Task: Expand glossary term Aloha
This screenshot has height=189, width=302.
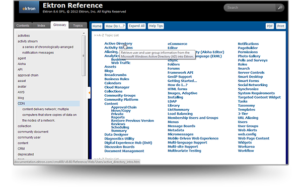Action: point(22,64)
